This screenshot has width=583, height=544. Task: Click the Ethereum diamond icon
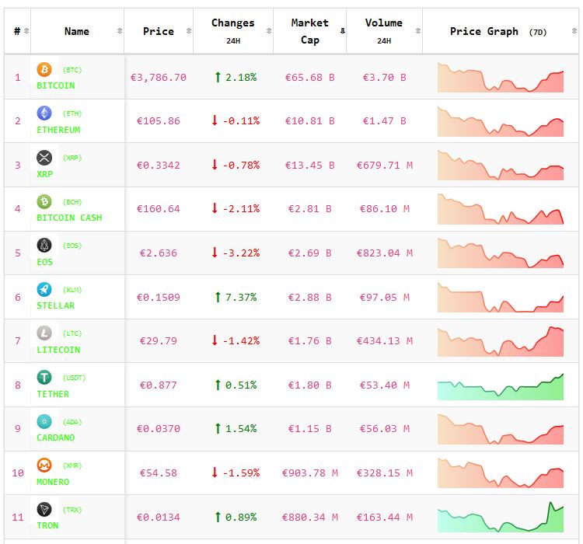pyautogui.click(x=44, y=113)
